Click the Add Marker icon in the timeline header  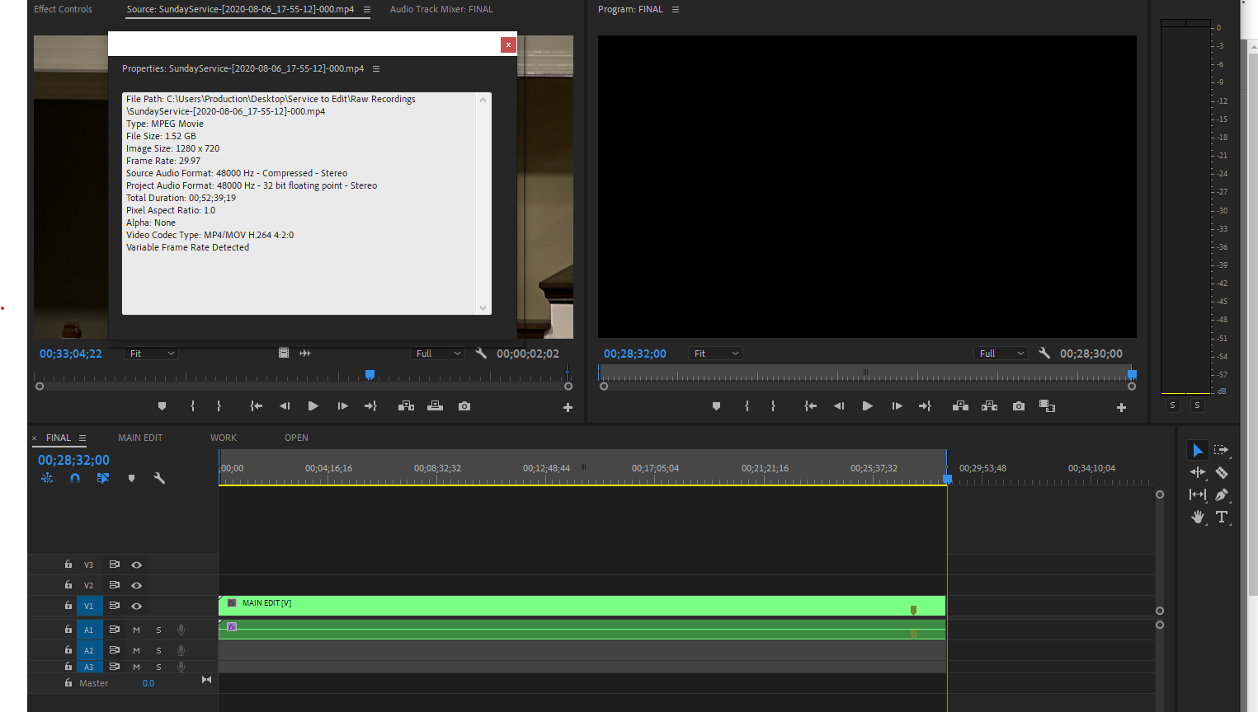tap(131, 477)
